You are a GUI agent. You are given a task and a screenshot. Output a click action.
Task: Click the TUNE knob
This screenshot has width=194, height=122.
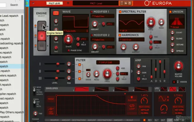point(56,39)
